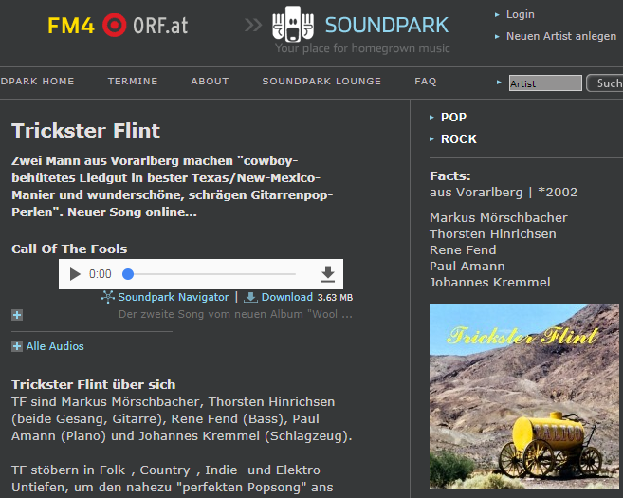The image size is (623, 498).
Task: Open the SOUNDPARK title link
Action: pyautogui.click(x=387, y=25)
